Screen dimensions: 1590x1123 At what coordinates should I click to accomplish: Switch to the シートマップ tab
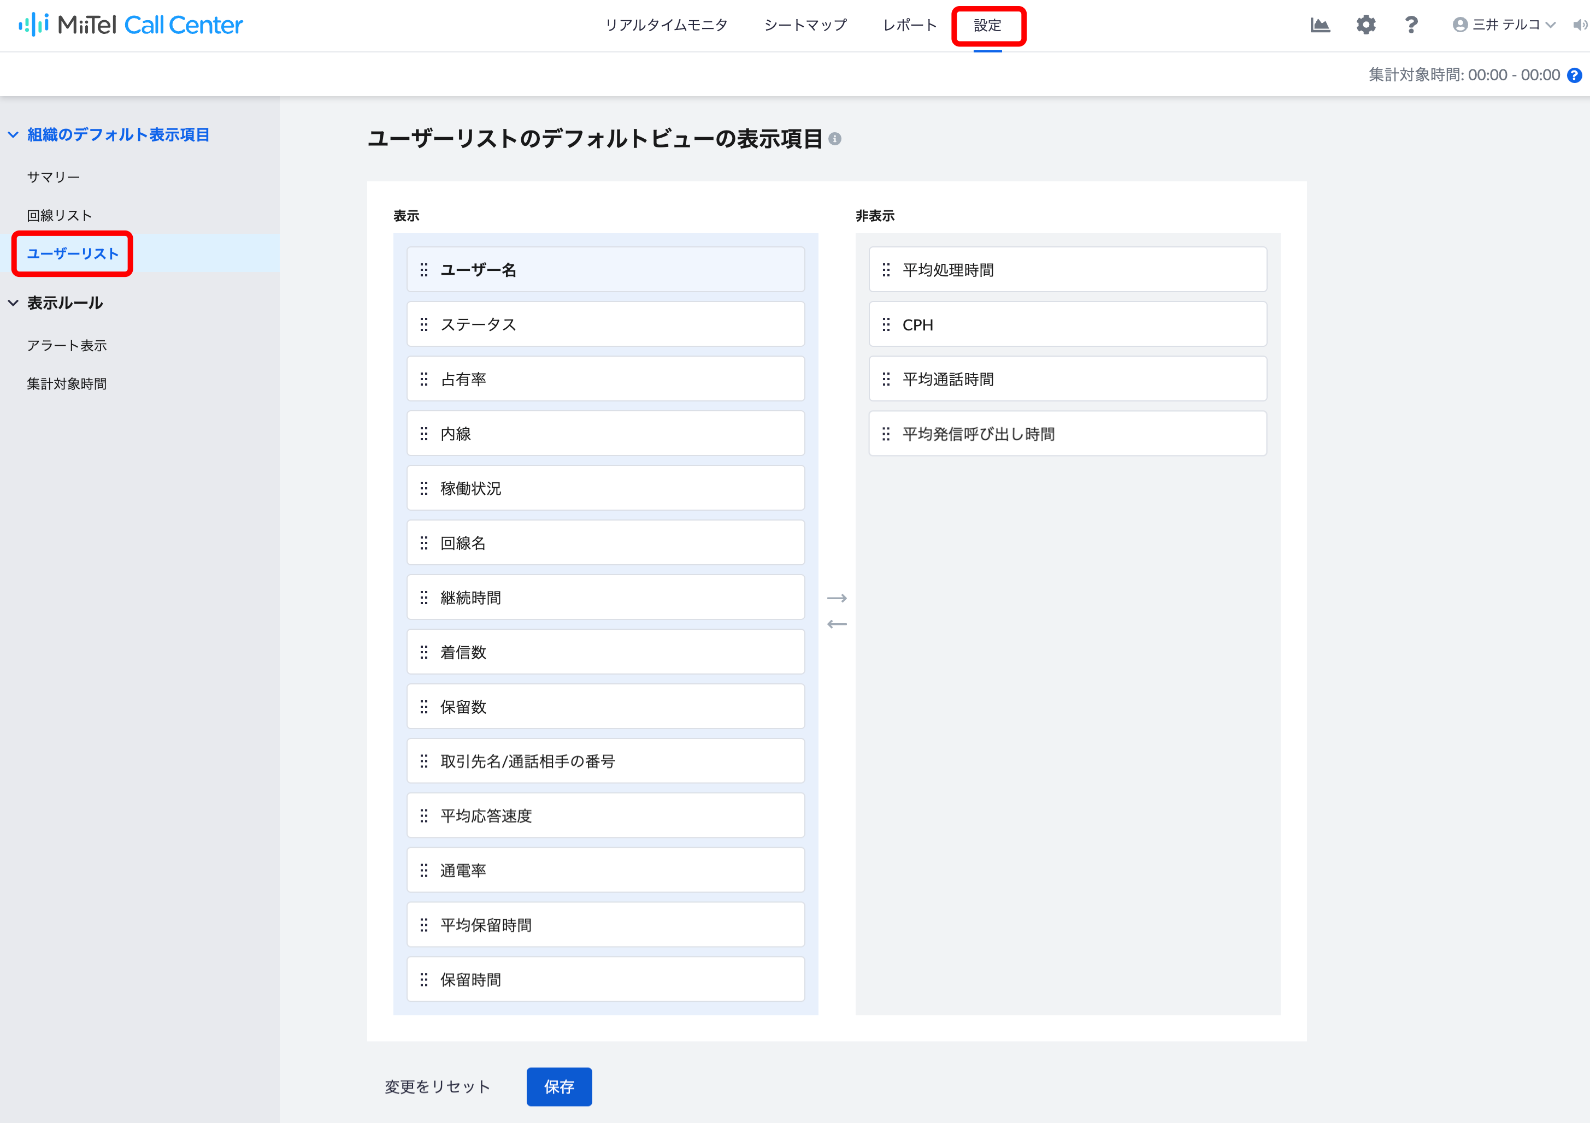(x=805, y=25)
